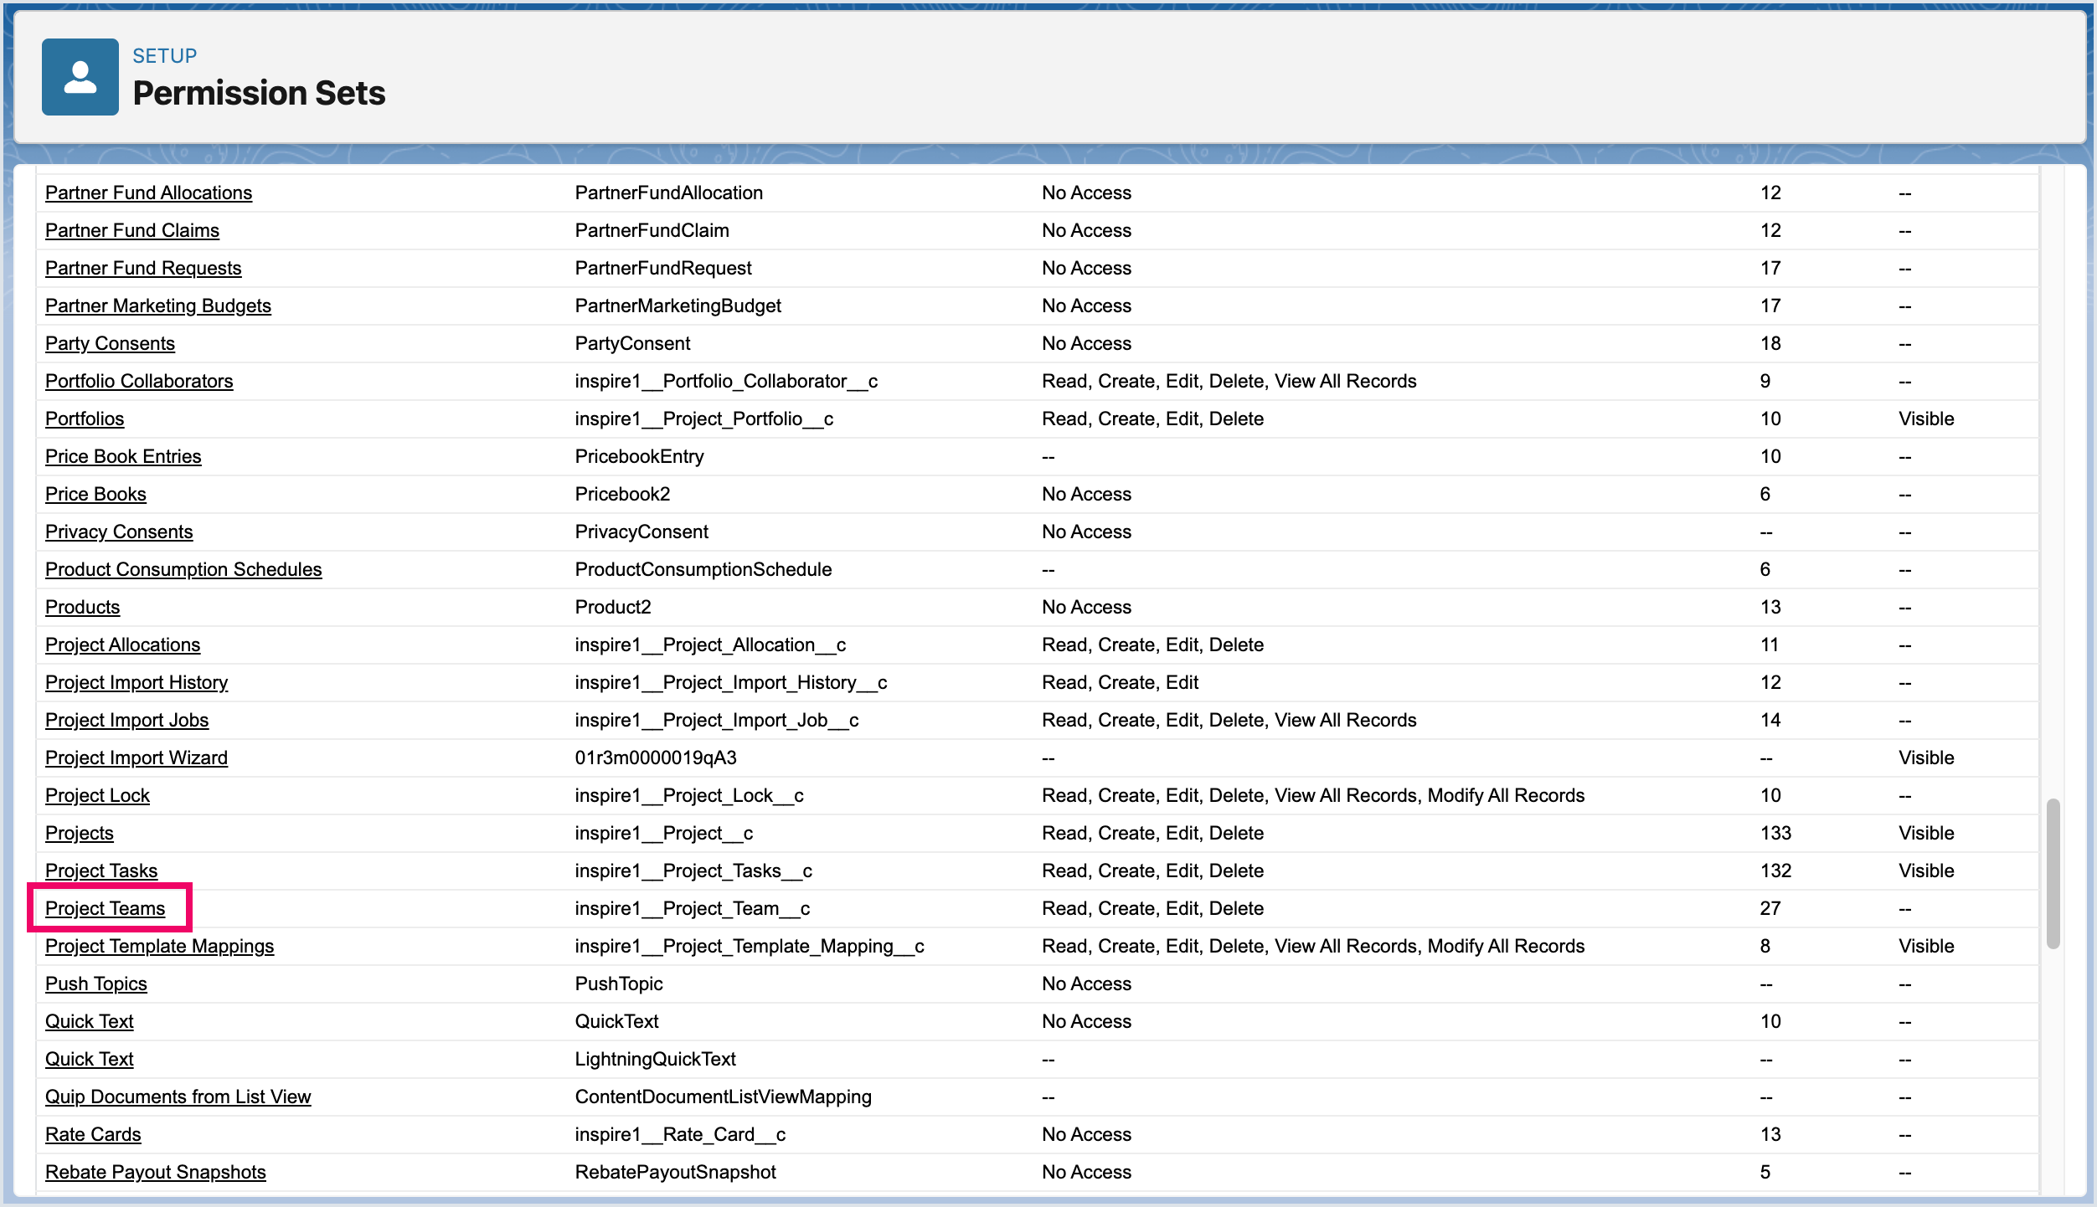The image size is (2097, 1207).
Task: Open Project Template Mappings link
Action: click(x=159, y=946)
